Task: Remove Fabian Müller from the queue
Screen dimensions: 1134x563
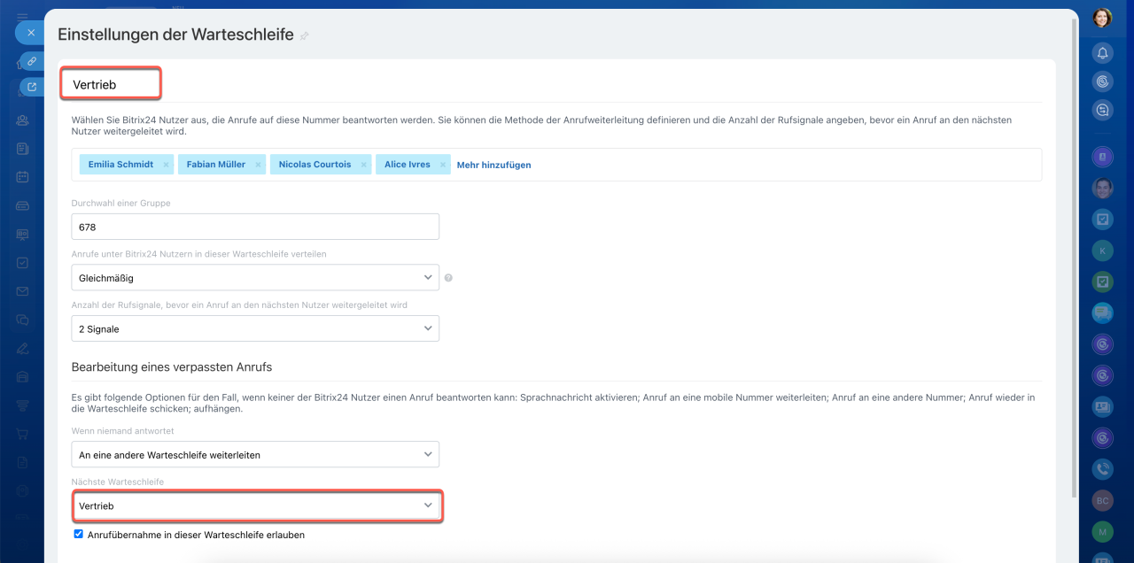Action: coord(258,165)
